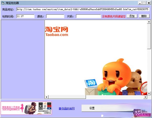Click the scroll up arrow of vertical scrollbar
The height and width of the screenshot is (118, 152).
pos(149,22)
